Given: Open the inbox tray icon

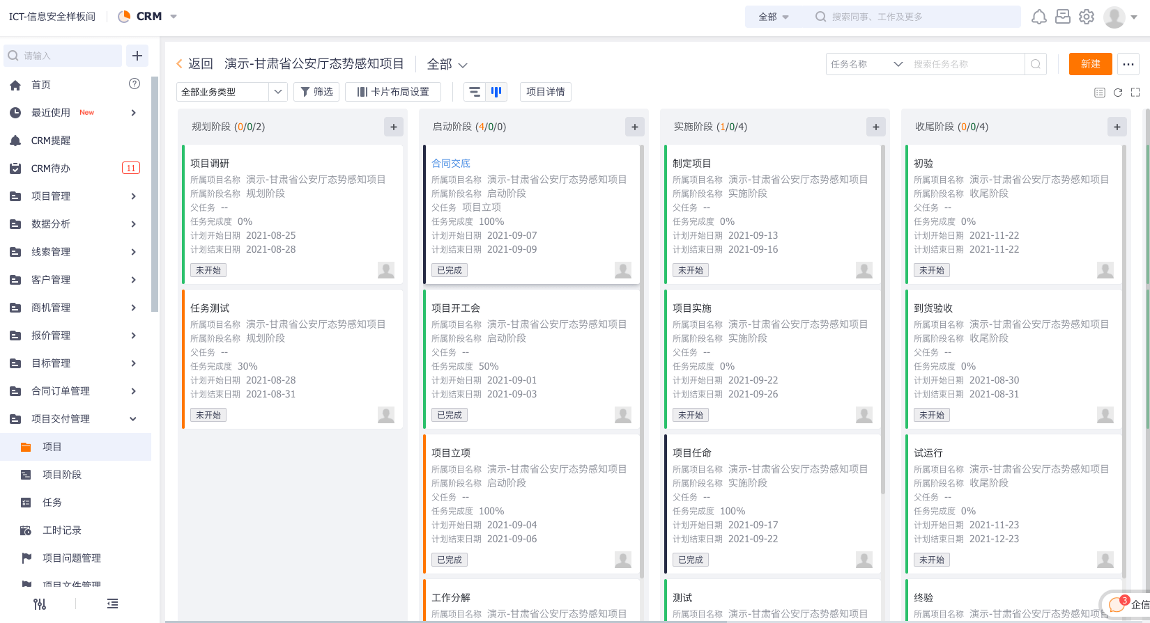Looking at the screenshot, I should 1062,17.
